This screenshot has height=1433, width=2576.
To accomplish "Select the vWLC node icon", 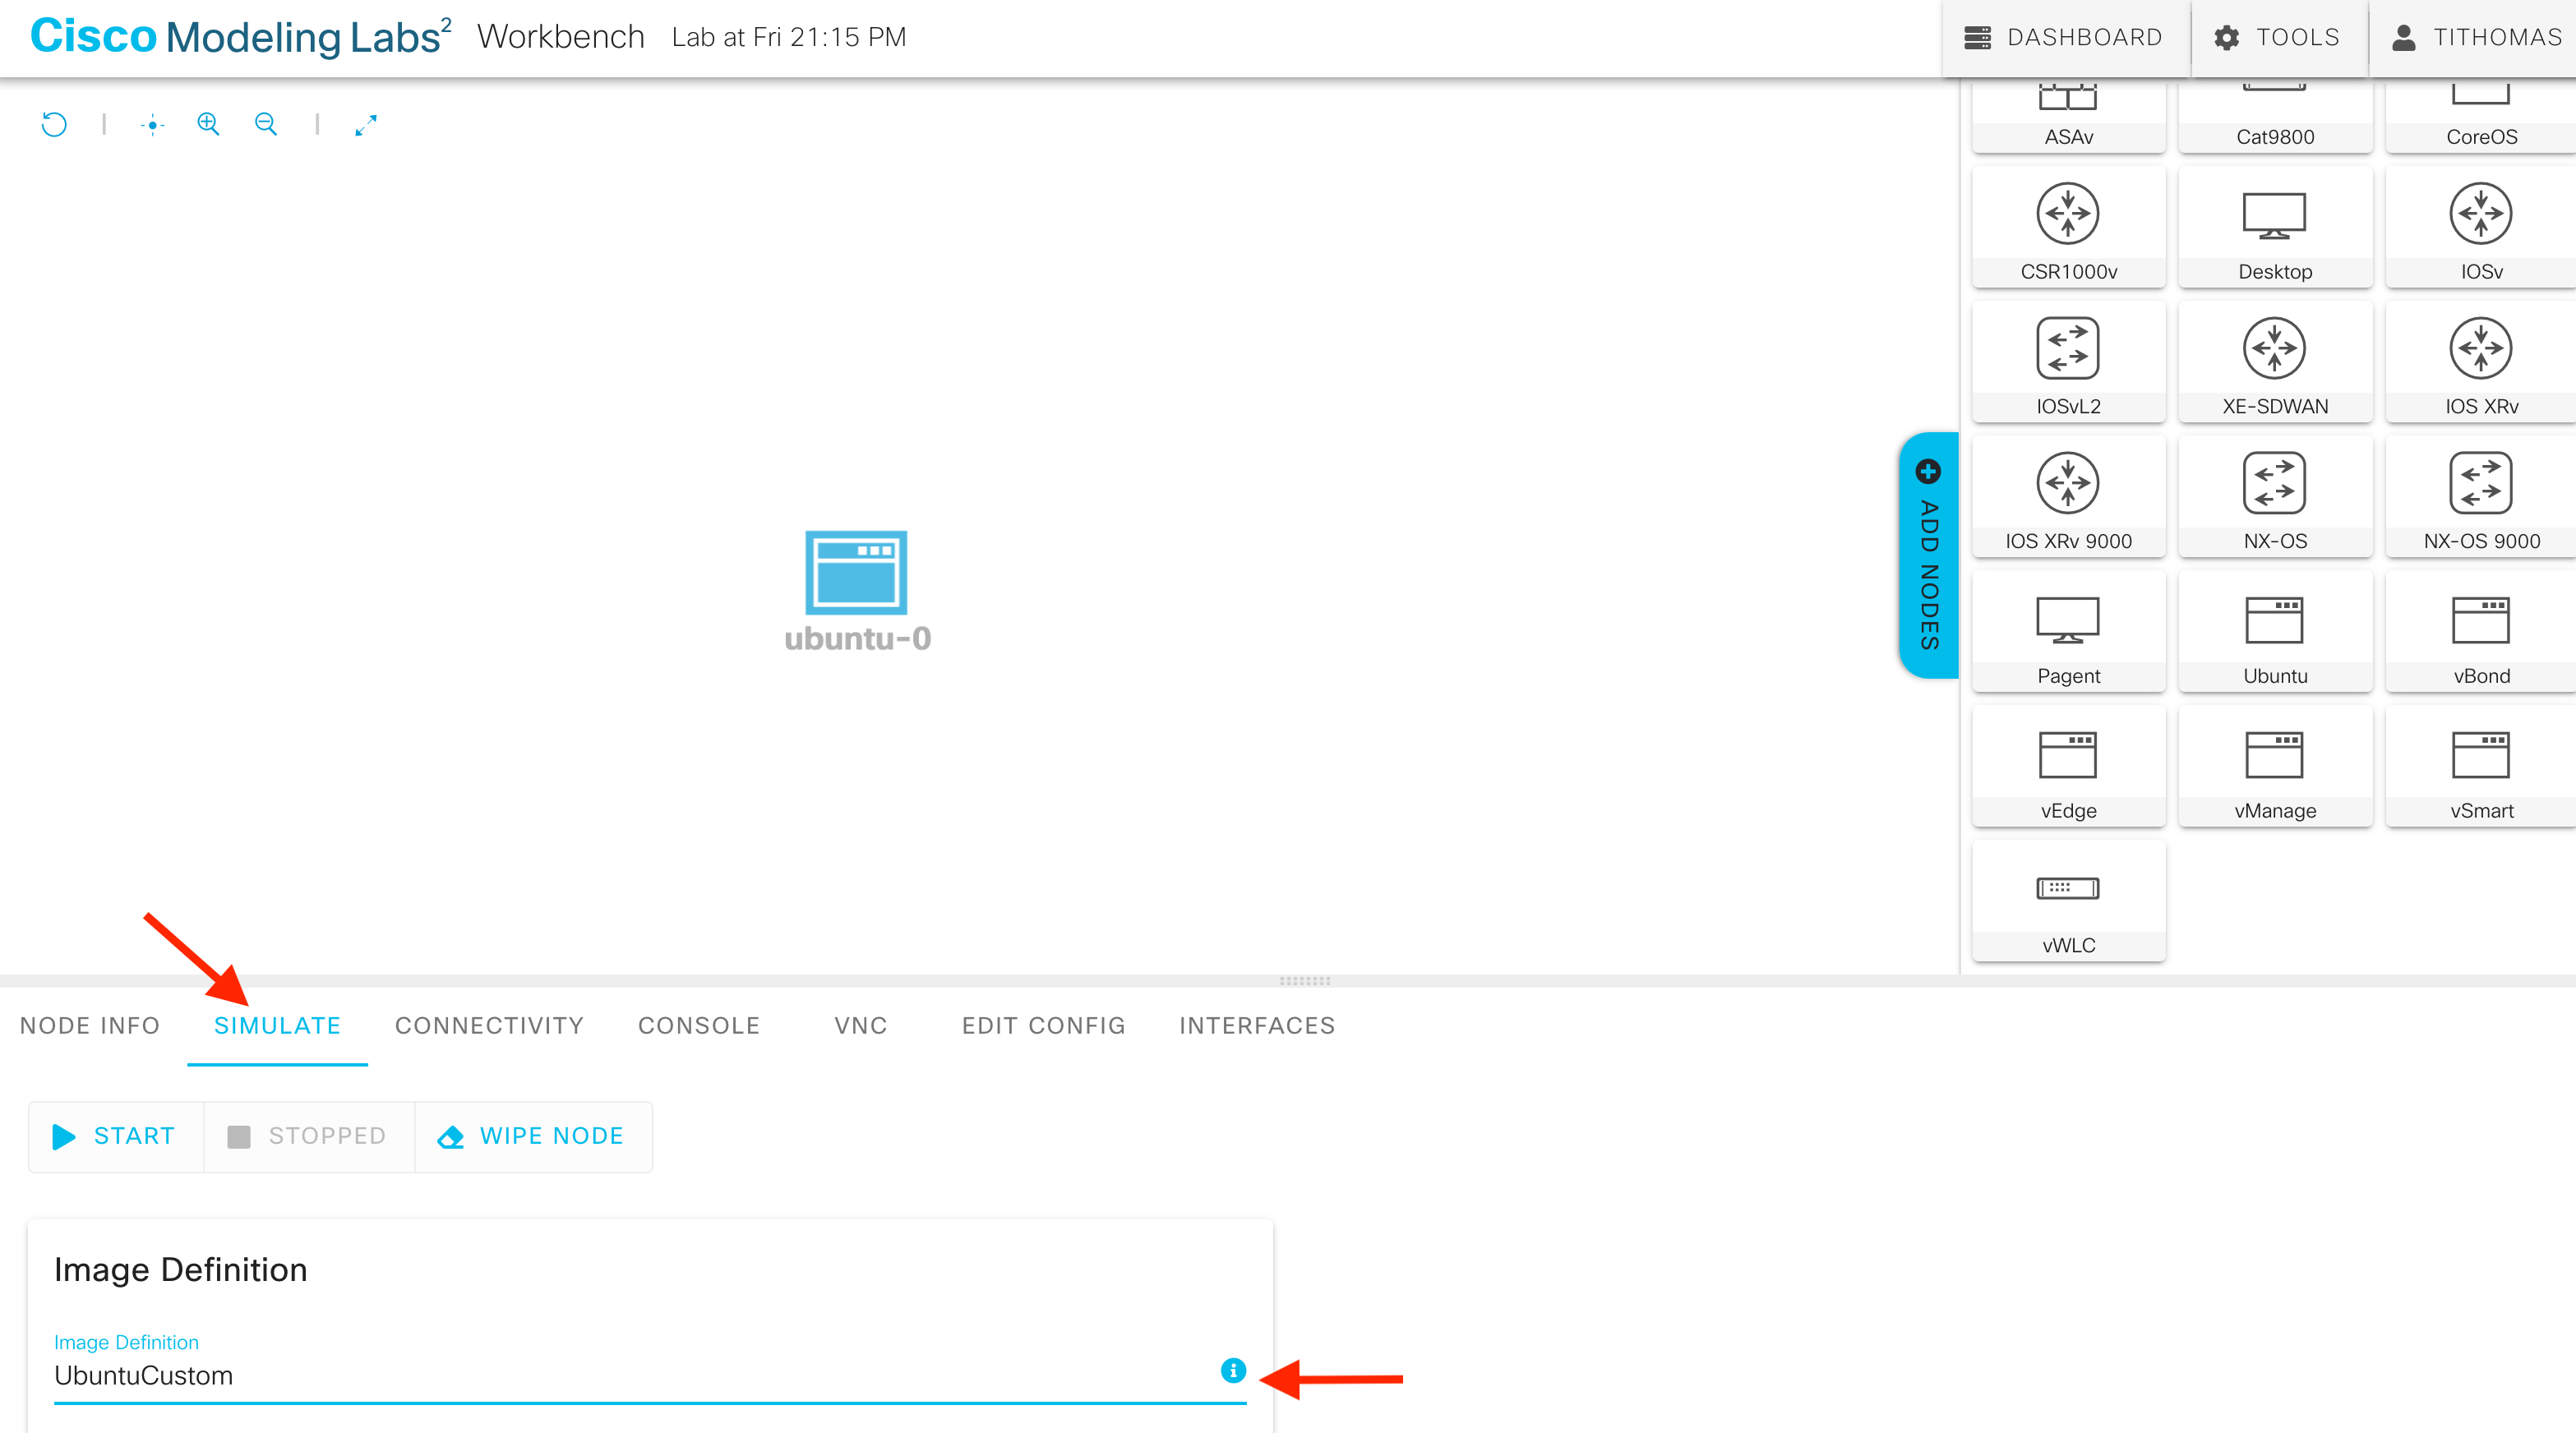I will pyautogui.click(x=2068, y=901).
